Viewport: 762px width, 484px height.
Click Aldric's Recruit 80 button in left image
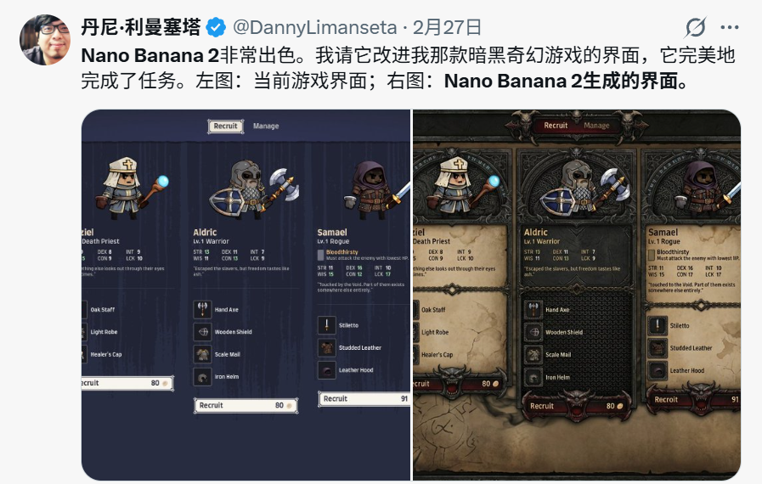(246, 405)
